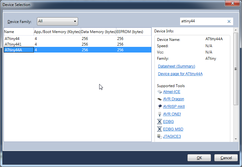The width and height of the screenshot is (242, 167).
Task: Click the Supported Tools heading
Action: (x=171, y=86)
